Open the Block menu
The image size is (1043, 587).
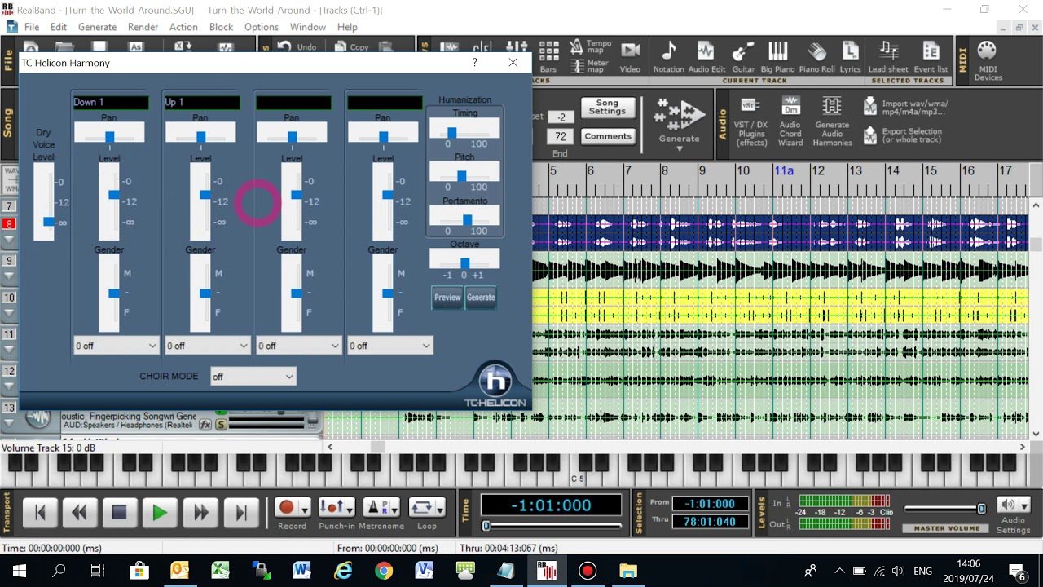click(x=221, y=27)
